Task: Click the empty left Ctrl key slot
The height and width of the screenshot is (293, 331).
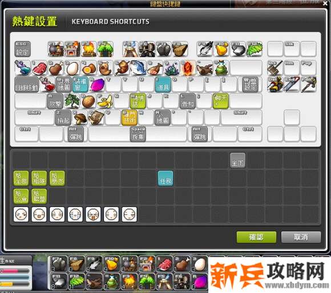Action: click(x=26, y=134)
